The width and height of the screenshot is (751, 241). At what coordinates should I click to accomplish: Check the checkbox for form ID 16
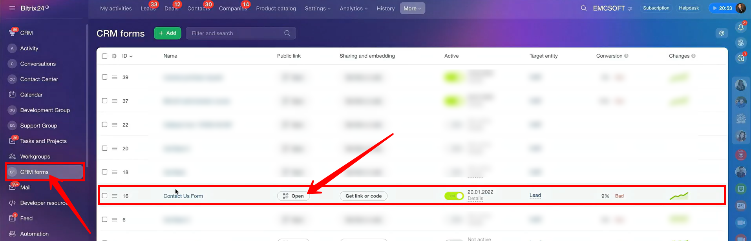click(104, 196)
